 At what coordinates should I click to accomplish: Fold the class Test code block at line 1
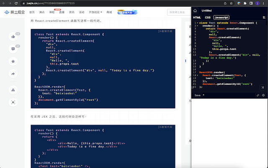click(197, 23)
